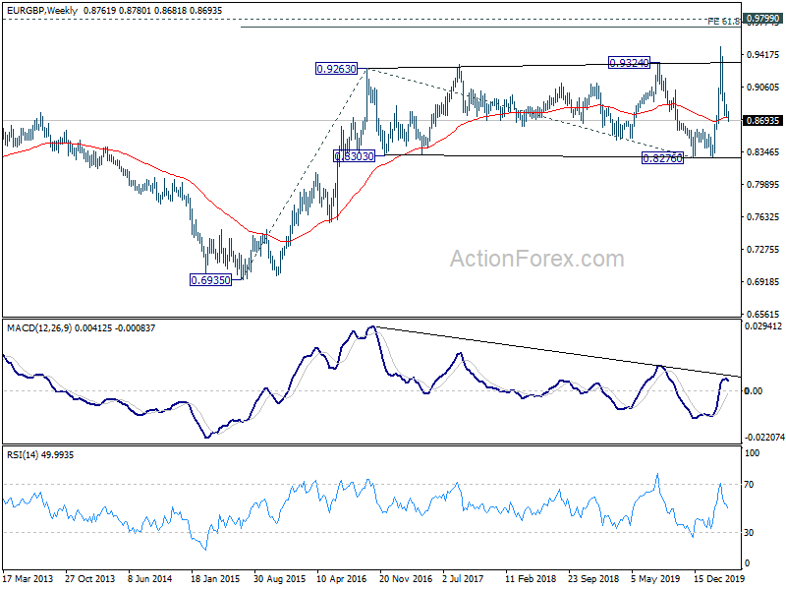Click the EURGBP,Weekly chart title

pos(42,11)
